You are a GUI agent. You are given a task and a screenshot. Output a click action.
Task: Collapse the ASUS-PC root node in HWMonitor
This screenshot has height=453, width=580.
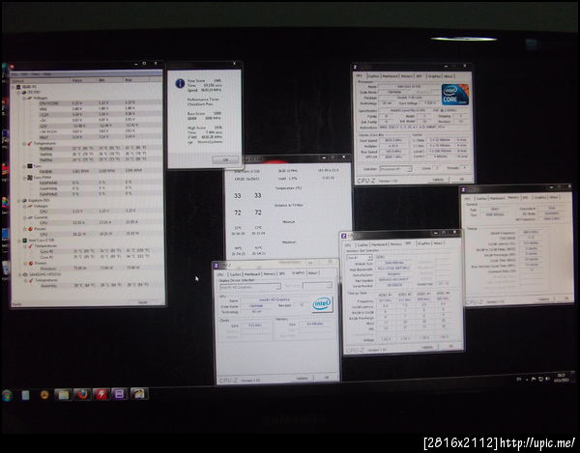[14, 87]
